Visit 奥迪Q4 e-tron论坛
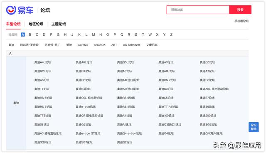 click(x=129, y=133)
